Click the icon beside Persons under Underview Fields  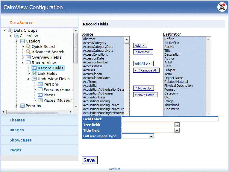point(40,84)
